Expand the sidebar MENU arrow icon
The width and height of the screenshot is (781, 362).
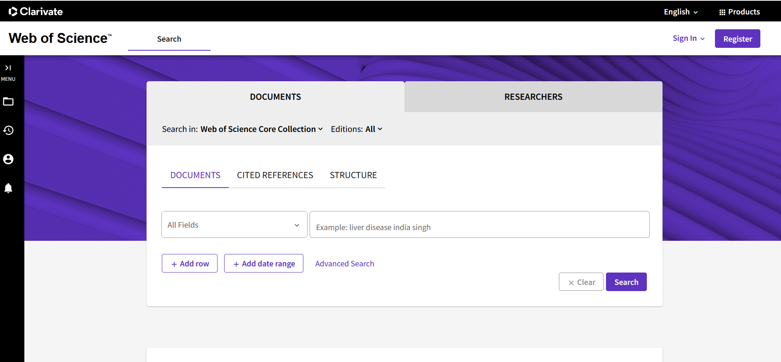8,68
